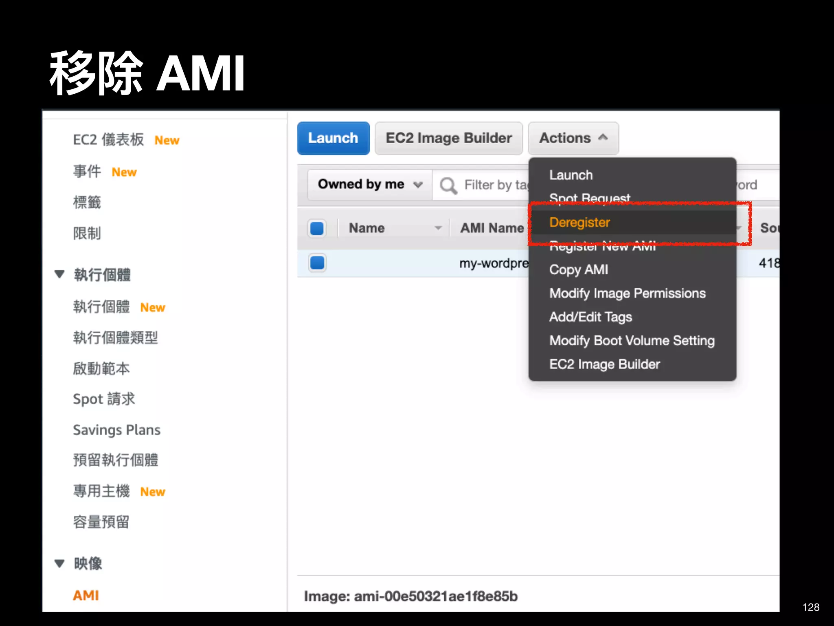The image size is (834, 626).
Task: Click Image: ami-00e50321ae1f8e85b details text
Action: pyautogui.click(x=410, y=596)
